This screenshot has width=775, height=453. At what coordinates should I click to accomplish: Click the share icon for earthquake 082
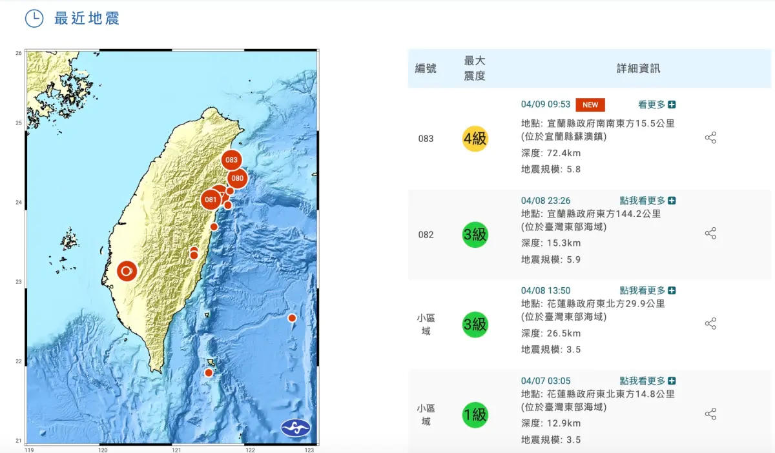(x=710, y=234)
